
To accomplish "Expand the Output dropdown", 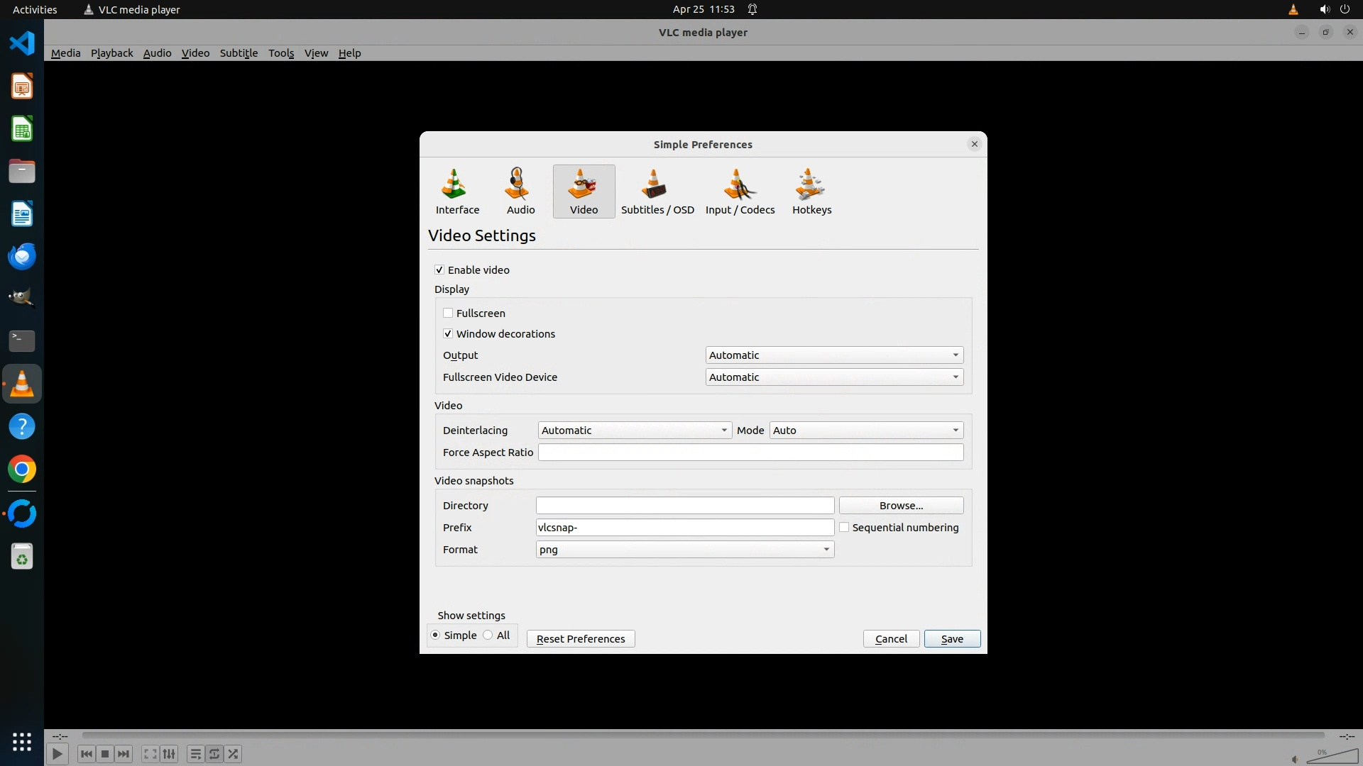I will coord(834,355).
